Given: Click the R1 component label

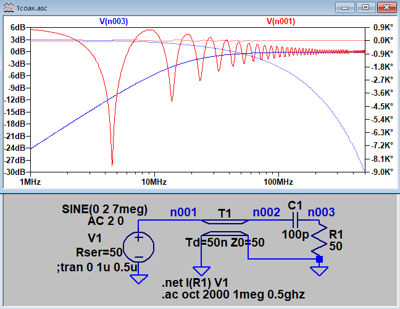Looking at the screenshot, I should tap(336, 234).
